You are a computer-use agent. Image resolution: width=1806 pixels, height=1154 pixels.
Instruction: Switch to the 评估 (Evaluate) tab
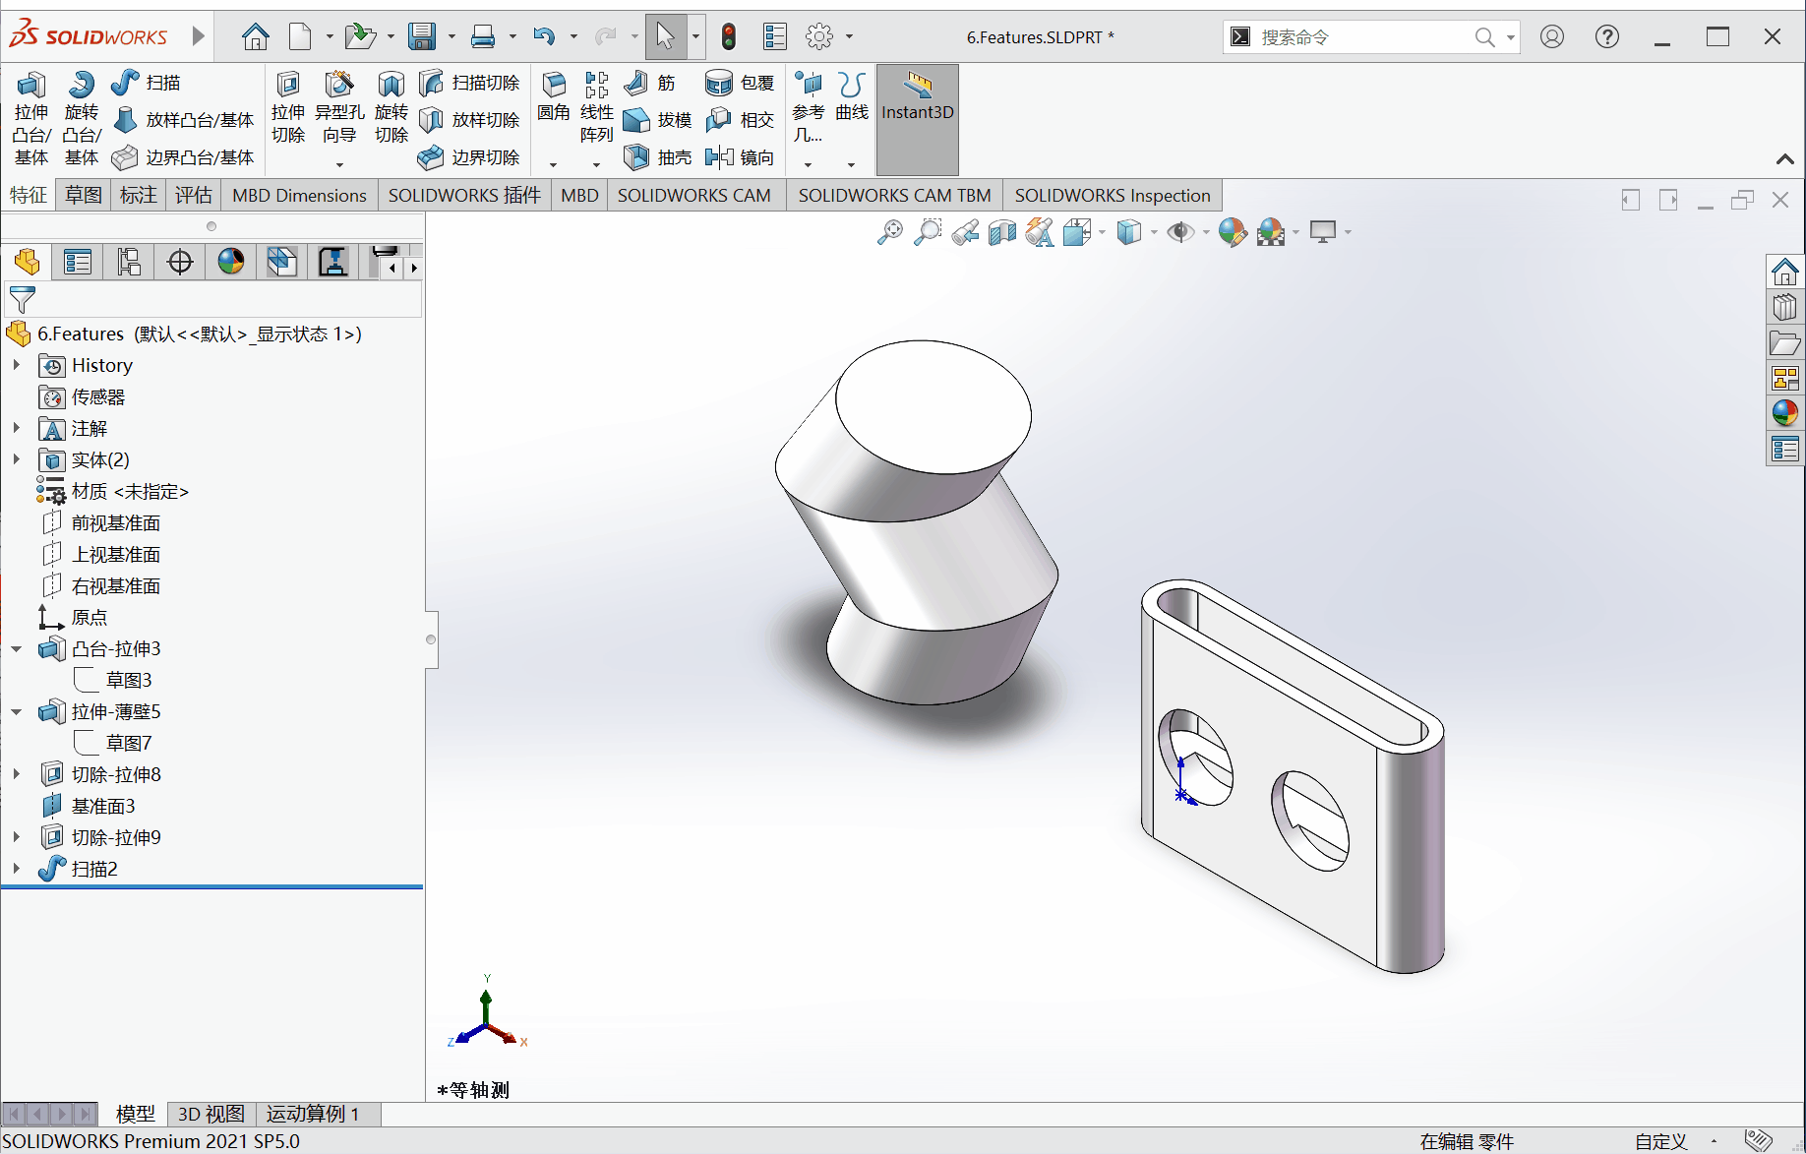coord(194,195)
